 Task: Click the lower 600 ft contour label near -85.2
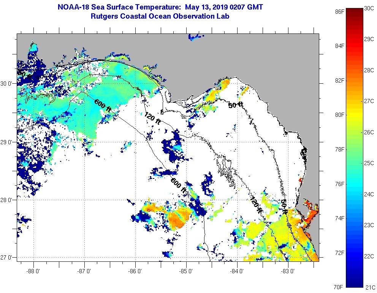pos(179,185)
